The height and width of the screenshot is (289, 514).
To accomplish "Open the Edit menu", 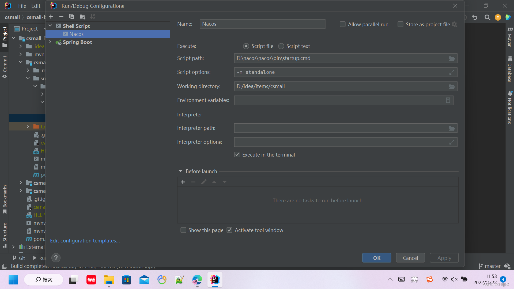I will [x=36, y=6].
